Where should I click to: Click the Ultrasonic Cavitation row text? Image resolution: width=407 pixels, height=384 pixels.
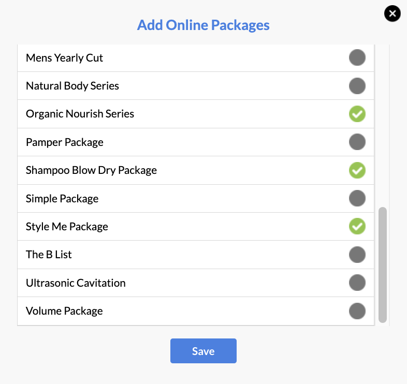(x=76, y=283)
